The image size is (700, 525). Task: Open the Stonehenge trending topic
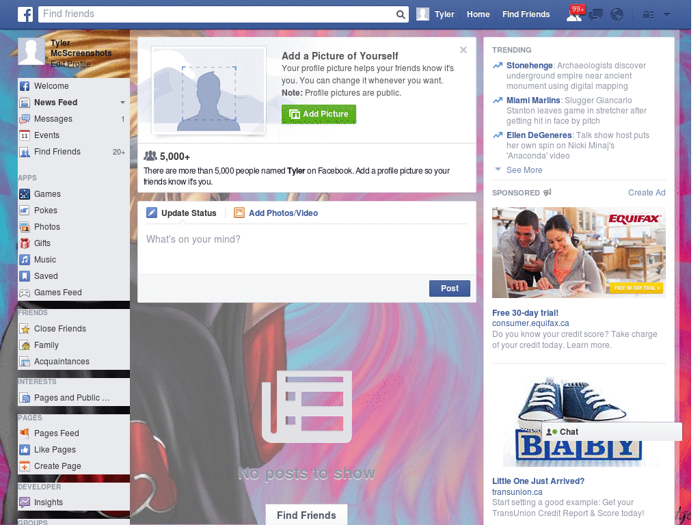[x=530, y=66]
